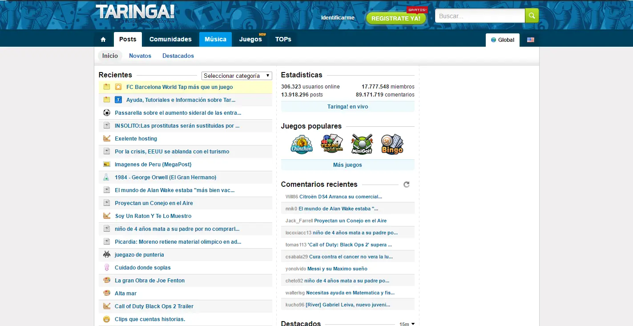Open comment link [River] Gabriel Leiva
Screen dimensions: 633x326
point(348,305)
